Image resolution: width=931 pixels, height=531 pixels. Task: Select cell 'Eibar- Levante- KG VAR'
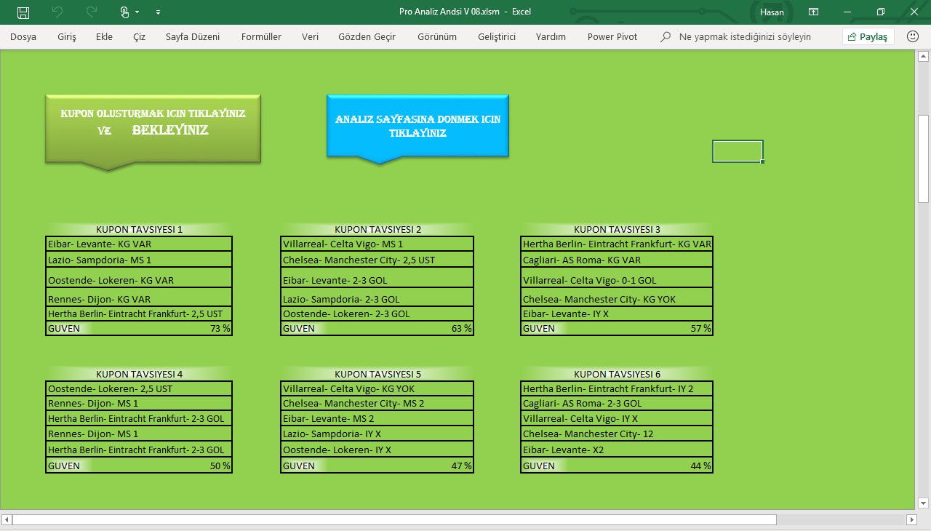point(139,244)
